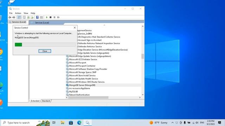Switch to the Extended tab
The image size is (225, 126).
(x=35, y=101)
